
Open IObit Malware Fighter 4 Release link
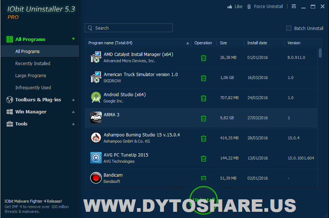(33, 201)
